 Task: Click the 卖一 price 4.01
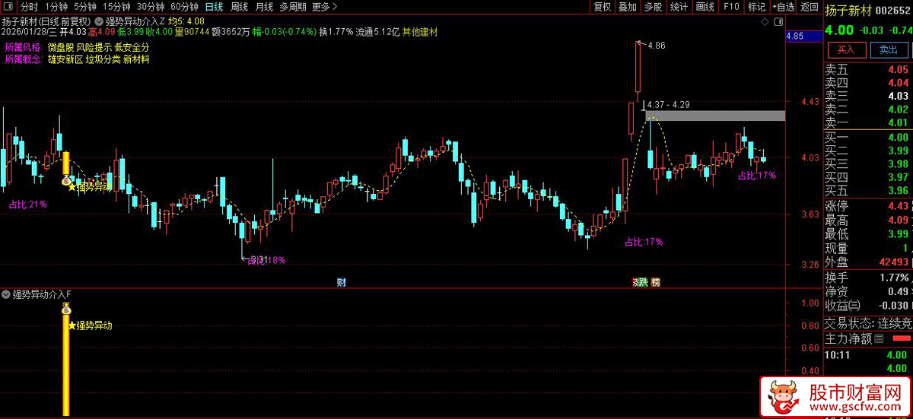(898, 122)
